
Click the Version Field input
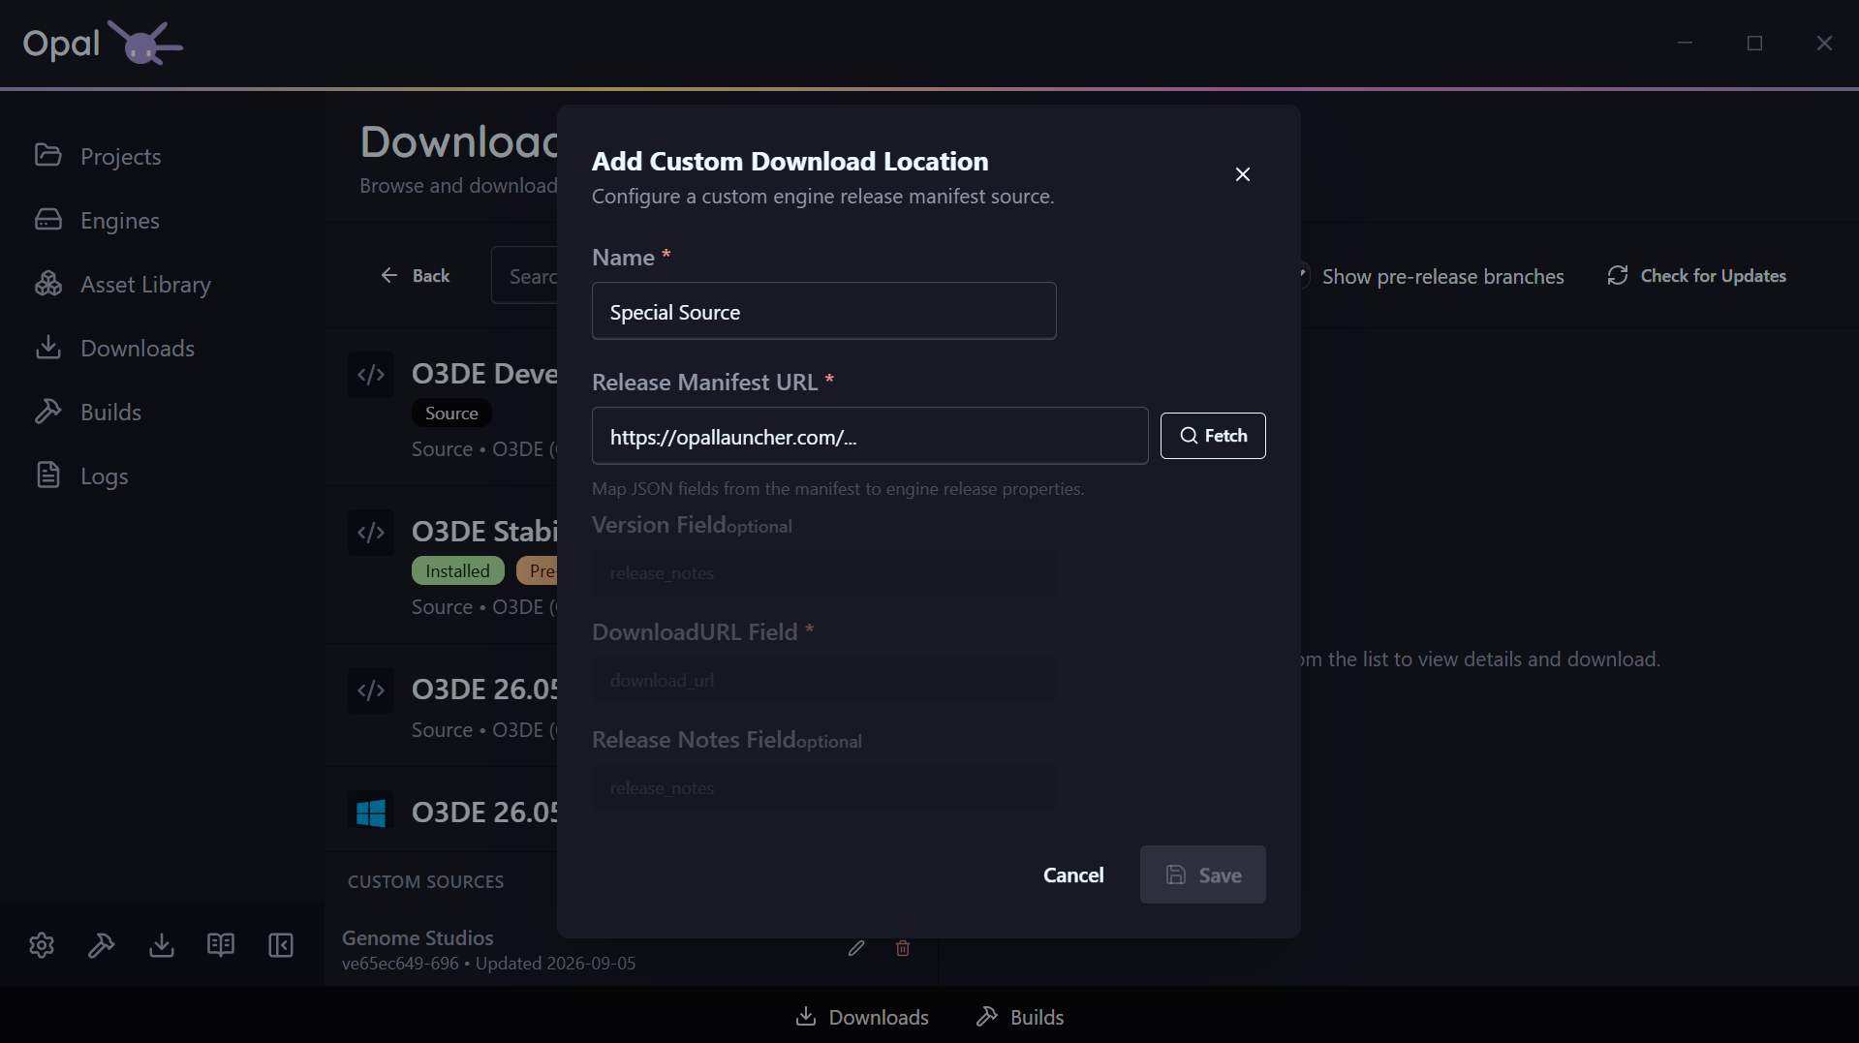[x=823, y=573]
